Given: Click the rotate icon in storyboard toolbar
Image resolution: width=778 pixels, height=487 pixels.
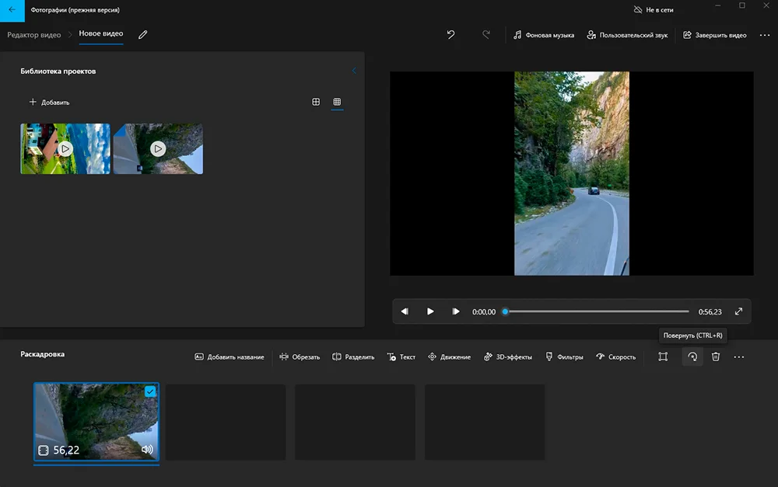Looking at the screenshot, I should click(x=692, y=357).
